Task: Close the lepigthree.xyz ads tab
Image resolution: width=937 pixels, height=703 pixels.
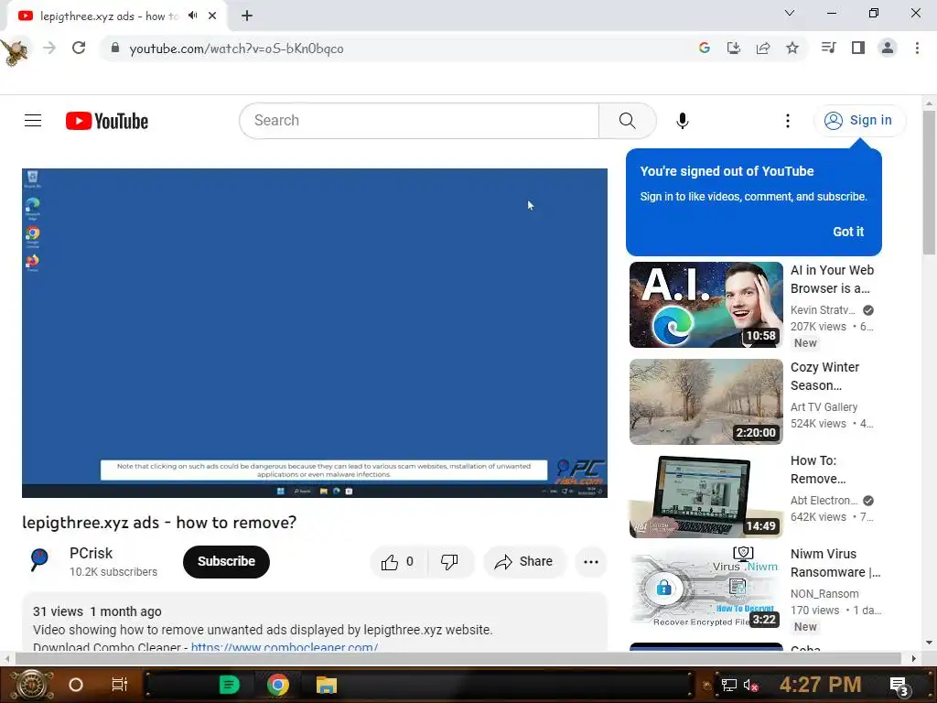Action: 212,16
